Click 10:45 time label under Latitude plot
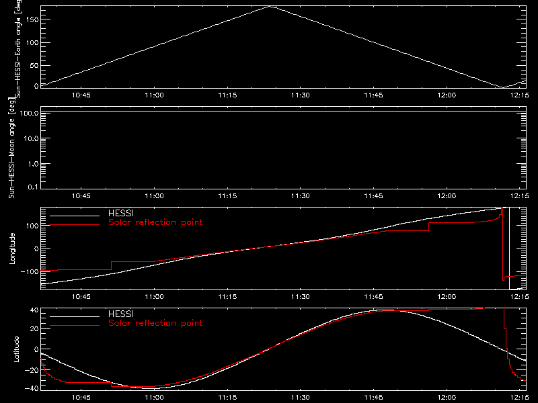This screenshot has width=538, height=403. pos(81,398)
